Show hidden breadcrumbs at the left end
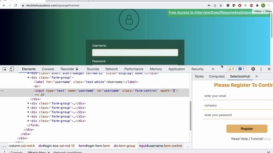Viewport: 273px width, 153px height. [4, 146]
